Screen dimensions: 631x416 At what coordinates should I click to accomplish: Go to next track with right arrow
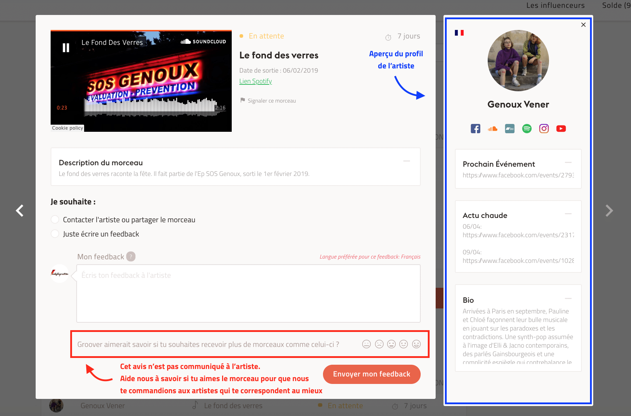pos(609,210)
